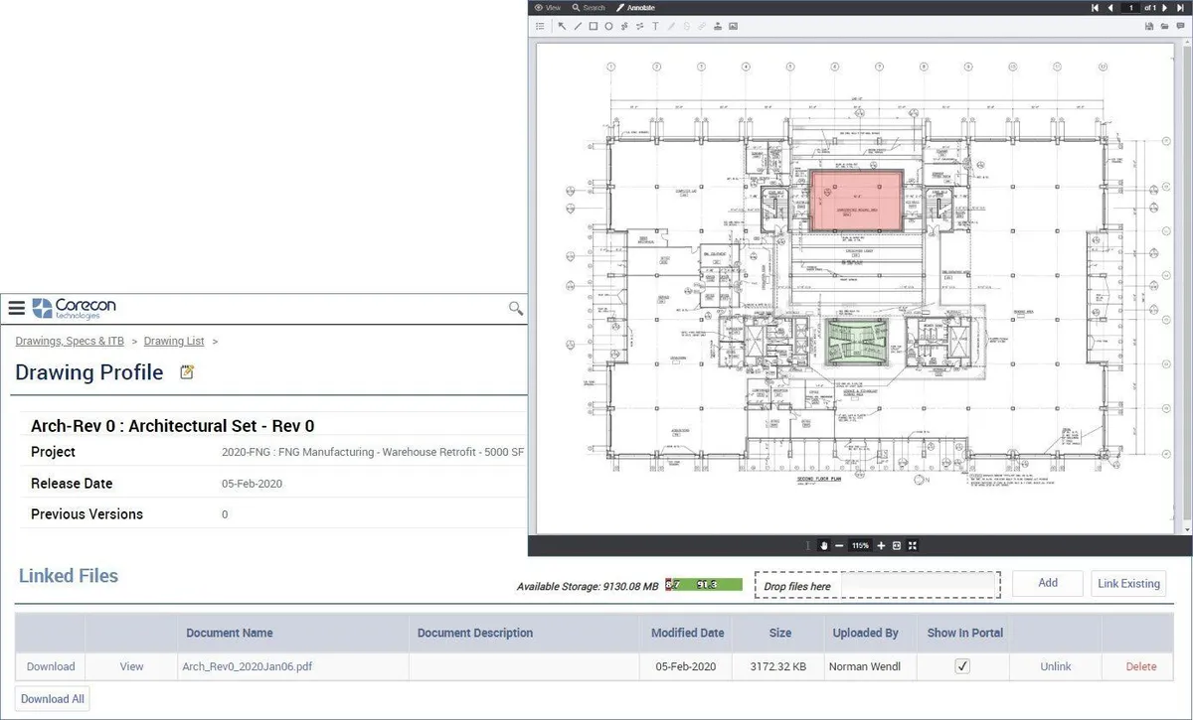Switch to the View tab in viewer
This screenshot has width=1193, height=720.
[548, 8]
